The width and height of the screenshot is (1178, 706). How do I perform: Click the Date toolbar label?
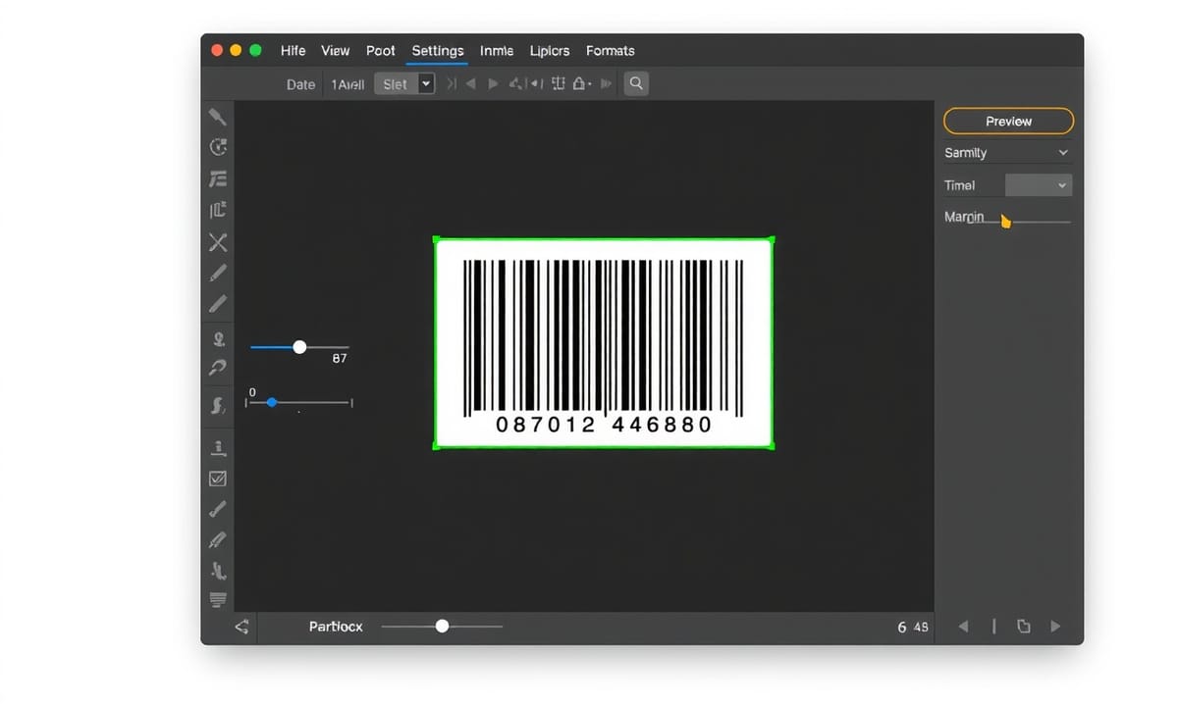coord(300,84)
